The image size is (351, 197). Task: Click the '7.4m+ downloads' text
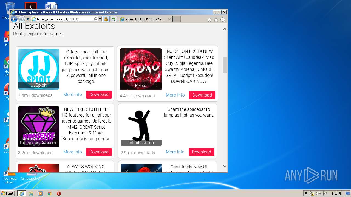tap(35, 95)
